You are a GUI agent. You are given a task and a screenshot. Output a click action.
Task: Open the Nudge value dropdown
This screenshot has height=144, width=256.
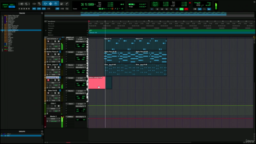click(x=146, y=7)
